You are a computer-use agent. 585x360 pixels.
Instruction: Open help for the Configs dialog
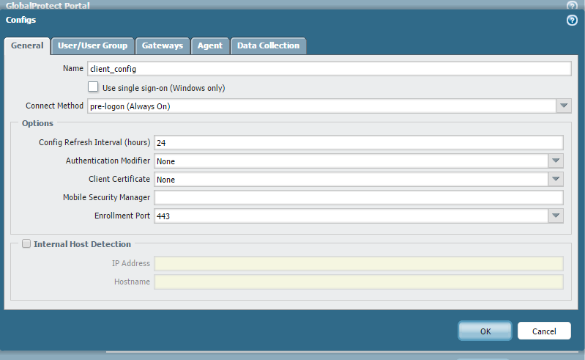[572, 21]
